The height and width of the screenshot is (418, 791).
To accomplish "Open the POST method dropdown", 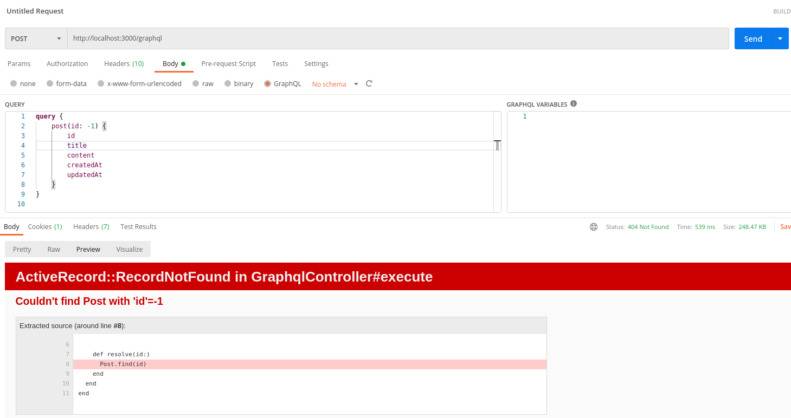I will click(x=36, y=38).
